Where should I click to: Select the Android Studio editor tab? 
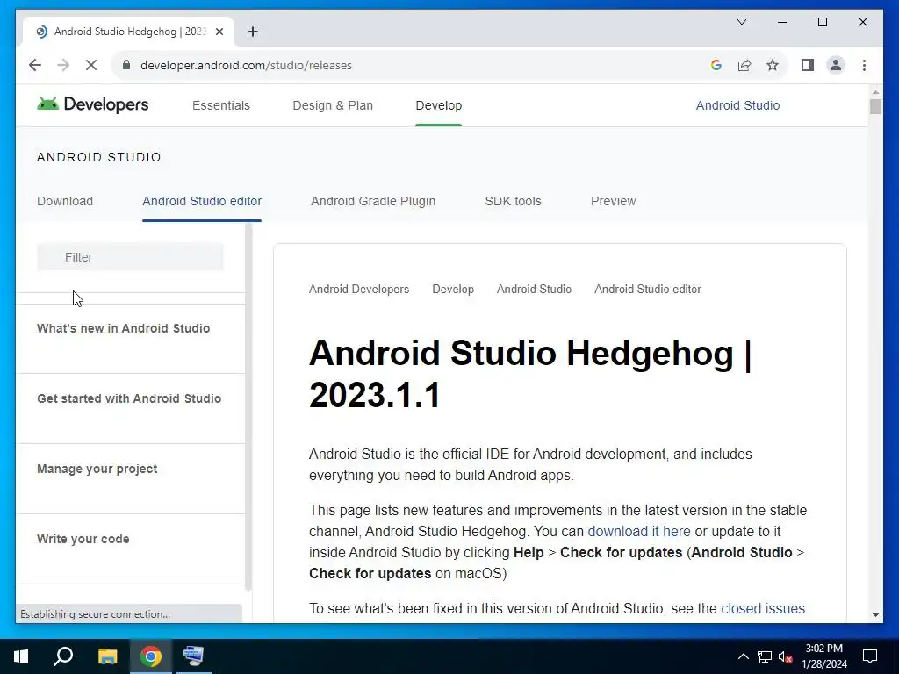(x=202, y=201)
